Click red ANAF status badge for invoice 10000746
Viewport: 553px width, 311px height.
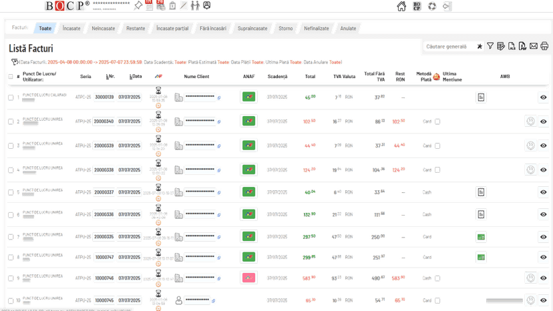248,278
